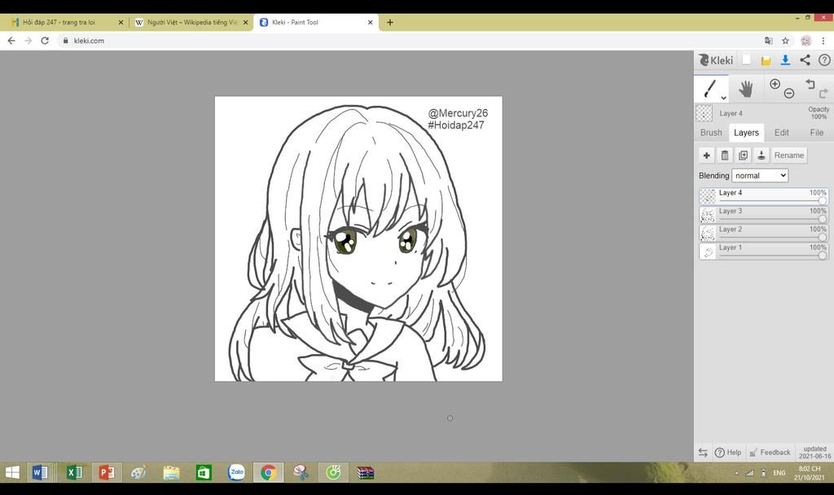This screenshot has width=834, height=495.
Task: Open Excel from the taskbar
Action: [x=74, y=472]
